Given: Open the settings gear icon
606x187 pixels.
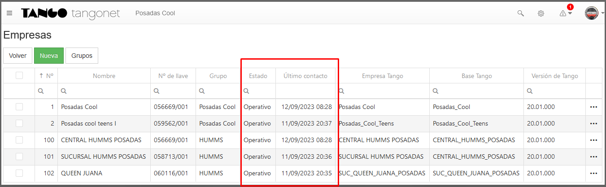Looking at the screenshot, I should tap(541, 13).
